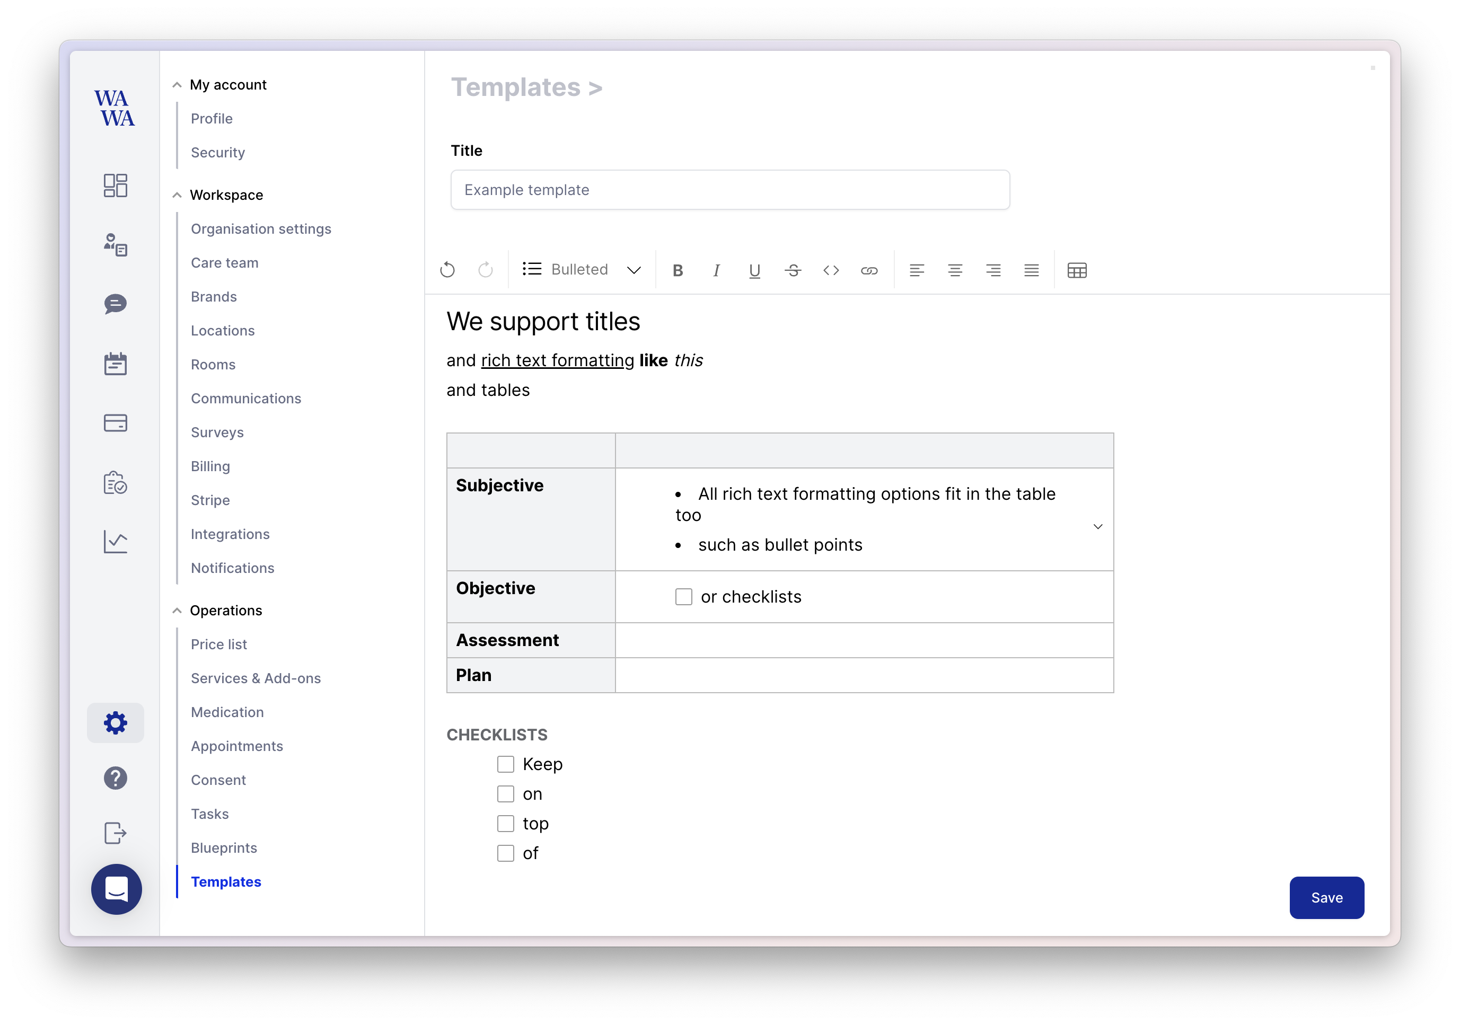
Task: Insert a hyperlink with link icon
Action: (x=868, y=270)
